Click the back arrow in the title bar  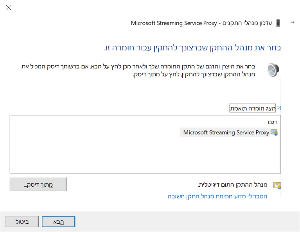[x=292, y=23]
